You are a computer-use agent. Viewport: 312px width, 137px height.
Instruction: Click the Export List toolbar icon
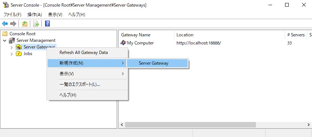36,24
